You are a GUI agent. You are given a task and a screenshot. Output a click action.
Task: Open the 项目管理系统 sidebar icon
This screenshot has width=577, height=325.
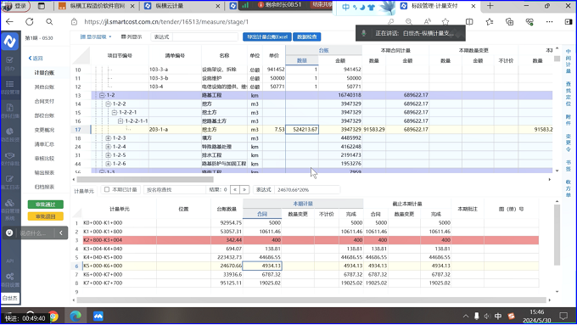click(x=10, y=210)
